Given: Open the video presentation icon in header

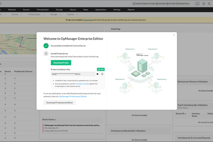Looking at the screenshot, I should (x=197, y=4).
